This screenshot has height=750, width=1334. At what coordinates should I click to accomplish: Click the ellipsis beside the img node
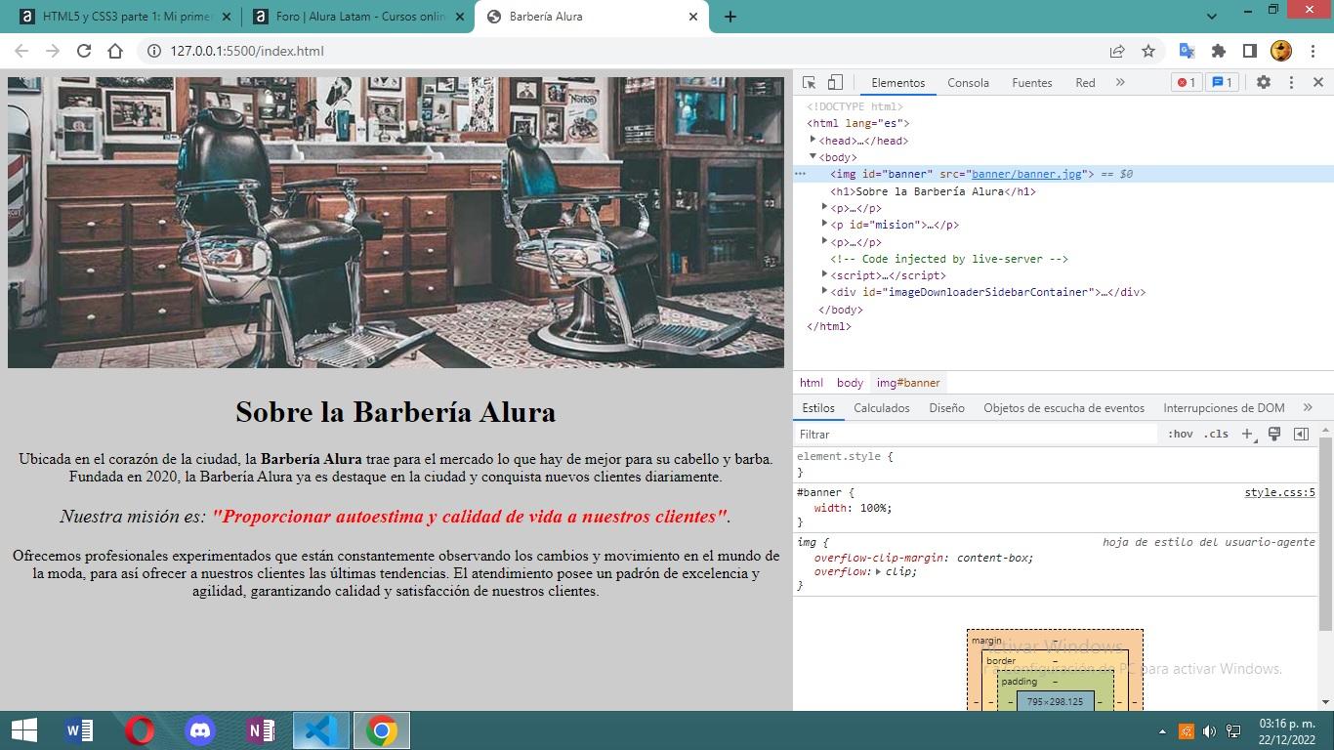click(800, 174)
